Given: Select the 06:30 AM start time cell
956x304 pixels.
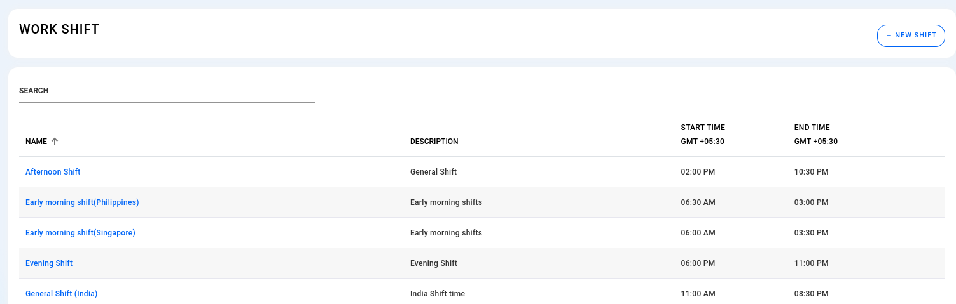Looking at the screenshot, I should coord(698,202).
